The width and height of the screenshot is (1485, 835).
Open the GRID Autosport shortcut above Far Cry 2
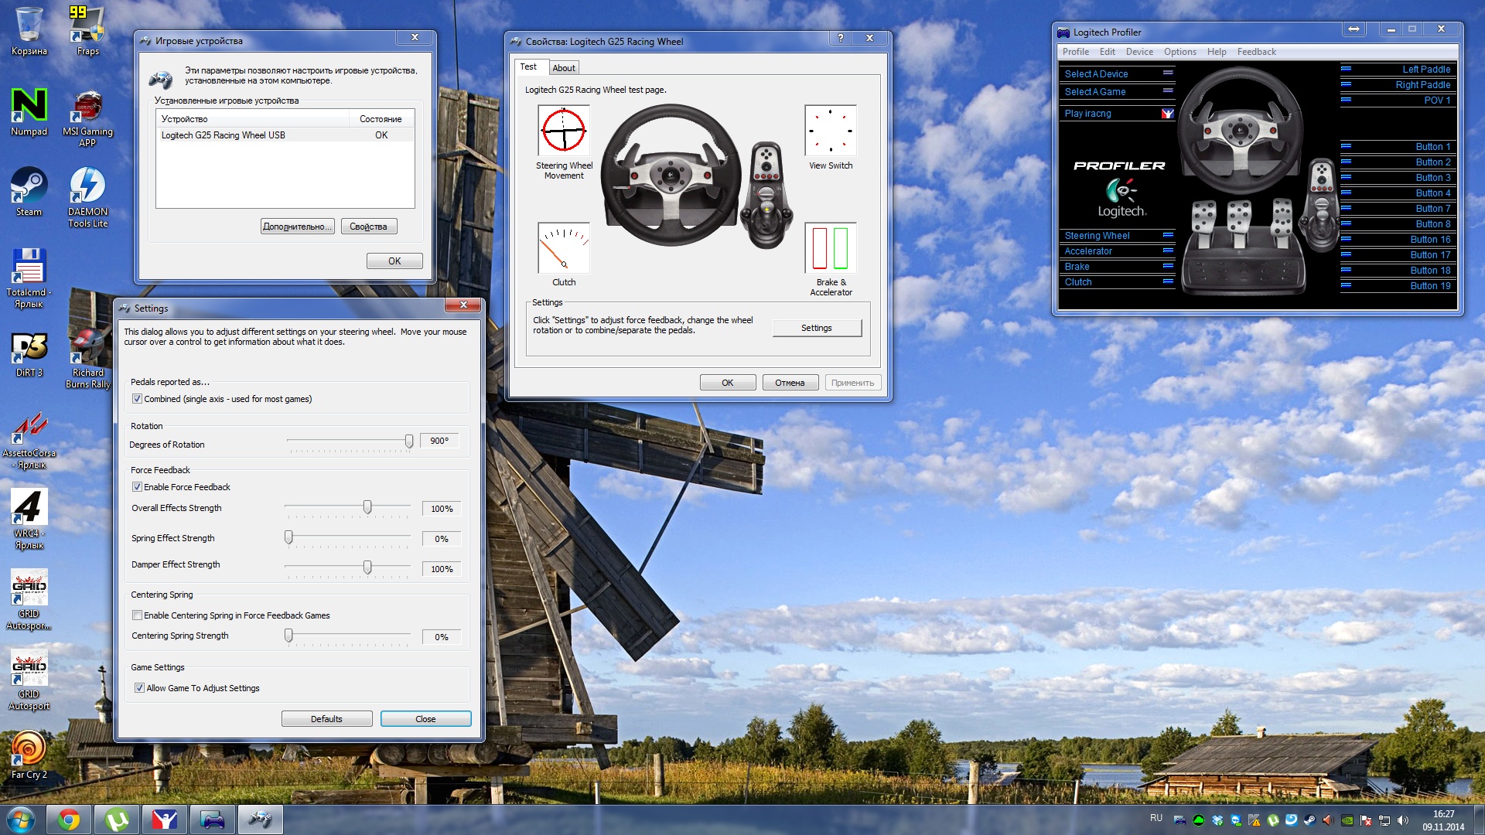29,680
